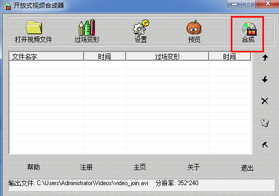The width and height of the screenshot is (279, 196).
Task: Click the app icon in the title bar
Action: (x=7, y=6)
